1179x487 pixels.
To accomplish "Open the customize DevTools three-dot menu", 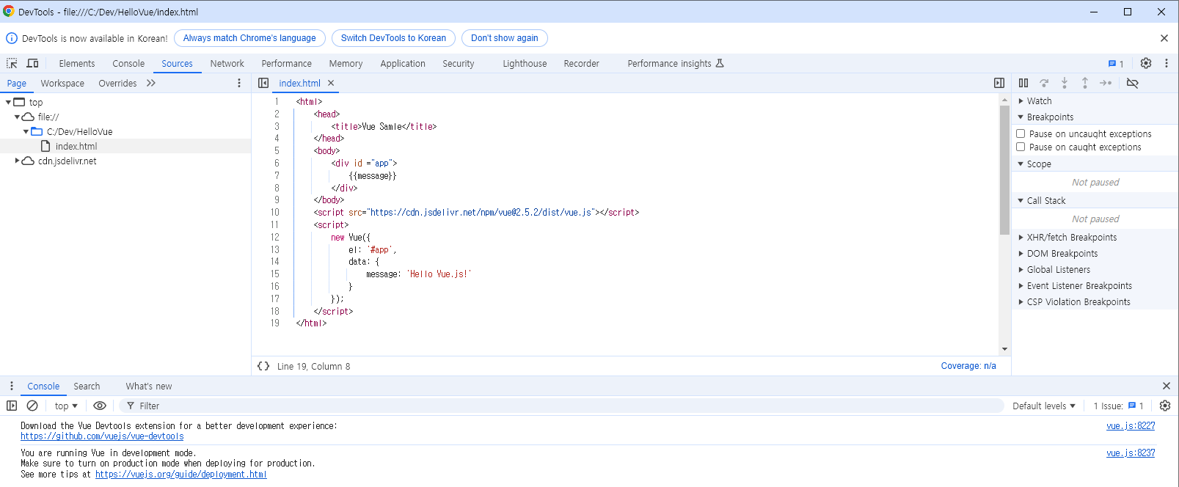I will (x=1167, y=64).
